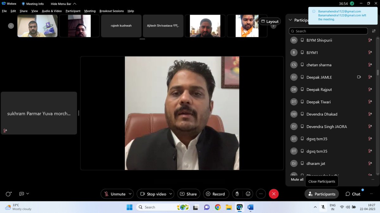Click the info icon in notification banner
The height and width of the screenshot is (213, 380).
point(313,11)
